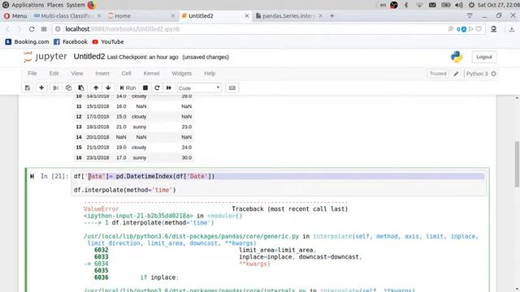Open YouTube bookmark
The width and height of the screenshot is (520, 292).
(x=108, y=41)
